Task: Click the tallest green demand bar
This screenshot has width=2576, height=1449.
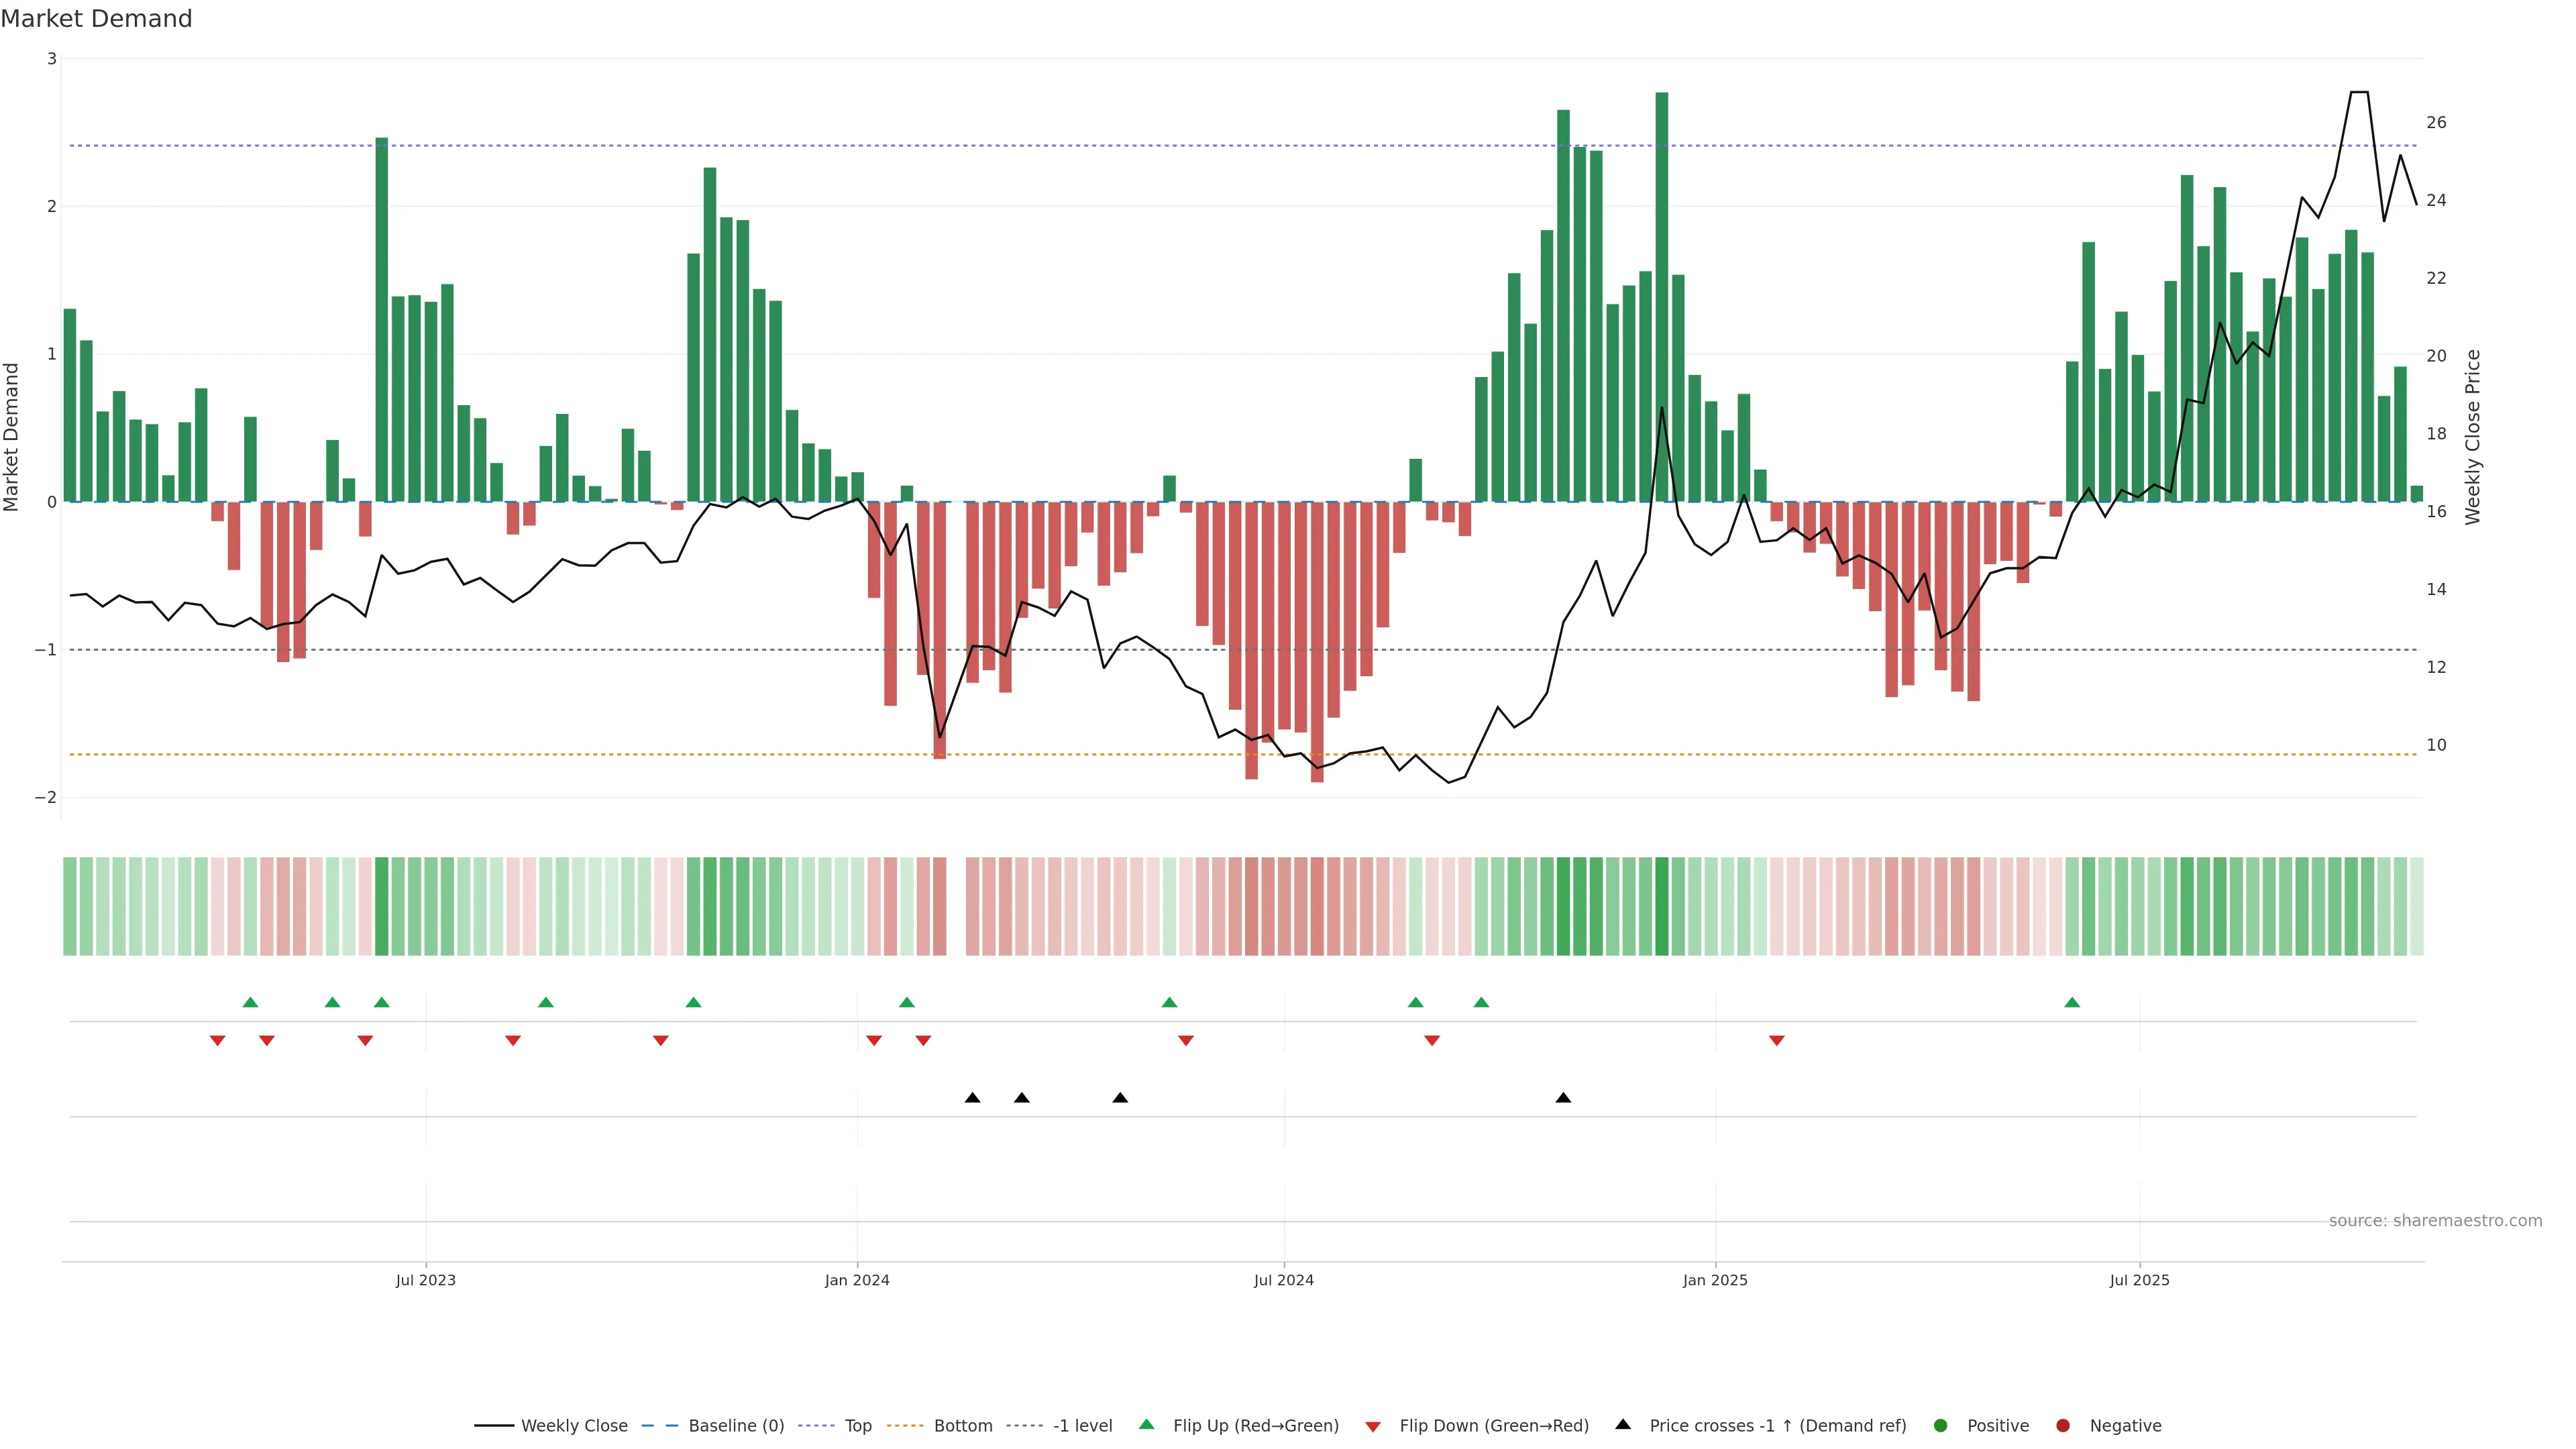Action: tap(1662, 300)
